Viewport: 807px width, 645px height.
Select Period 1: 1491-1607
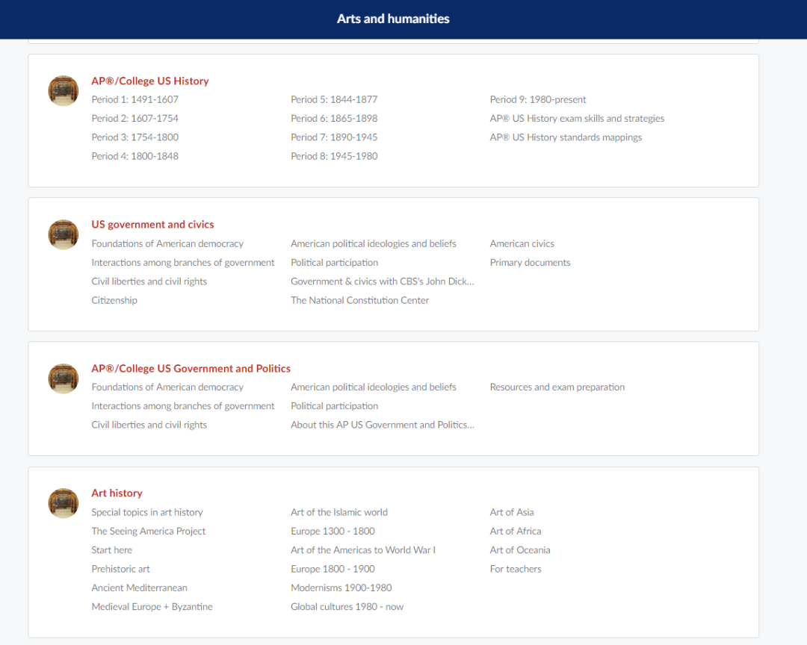(135, 99)
